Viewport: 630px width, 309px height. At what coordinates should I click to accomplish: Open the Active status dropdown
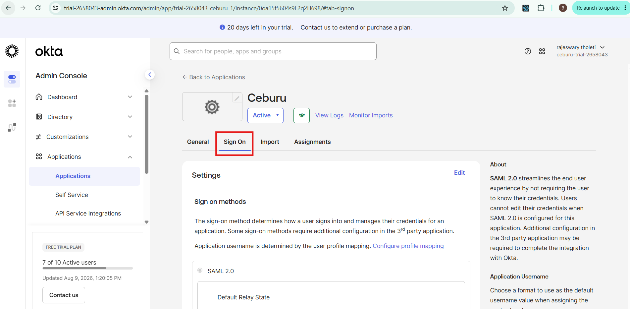pos(265,115)
